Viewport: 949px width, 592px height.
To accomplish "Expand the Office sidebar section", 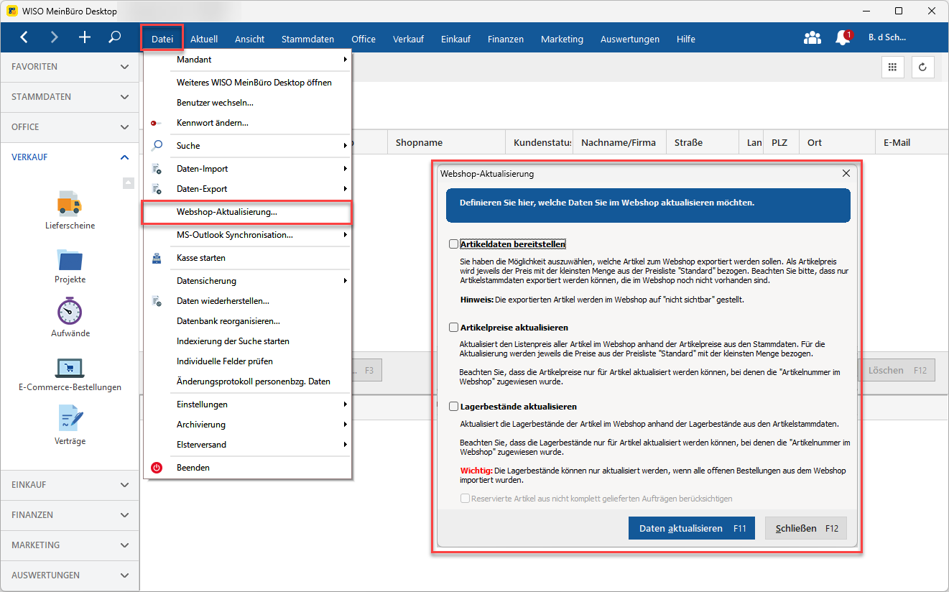I will click(70, 127).
